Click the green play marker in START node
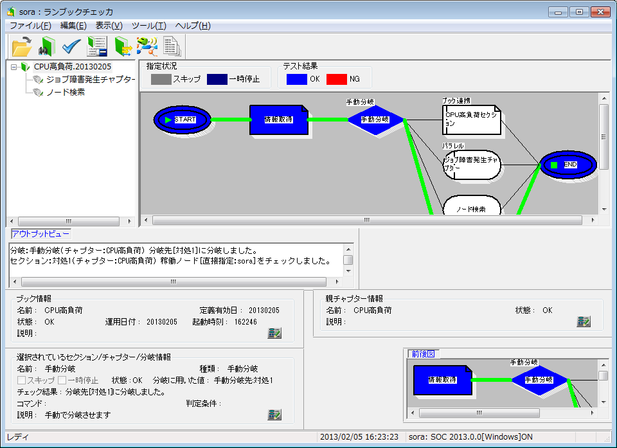 [168, 120]
